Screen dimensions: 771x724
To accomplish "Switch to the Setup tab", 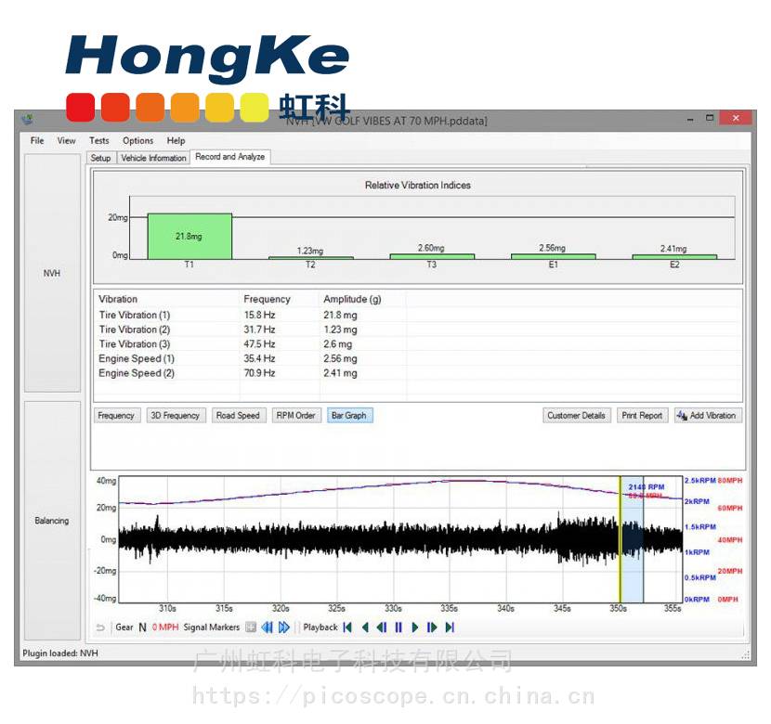I will tap(101, 158).
